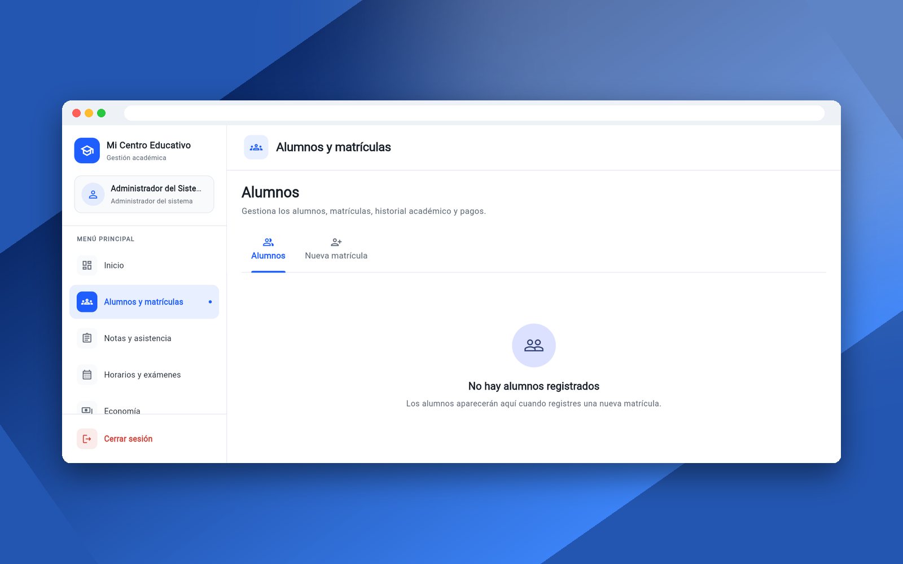Image resolution: width=903 pixels, height=564 pixels.
Task: Click the 'No hay alumnos registrados' message
Action: click(x=534, y=386)
